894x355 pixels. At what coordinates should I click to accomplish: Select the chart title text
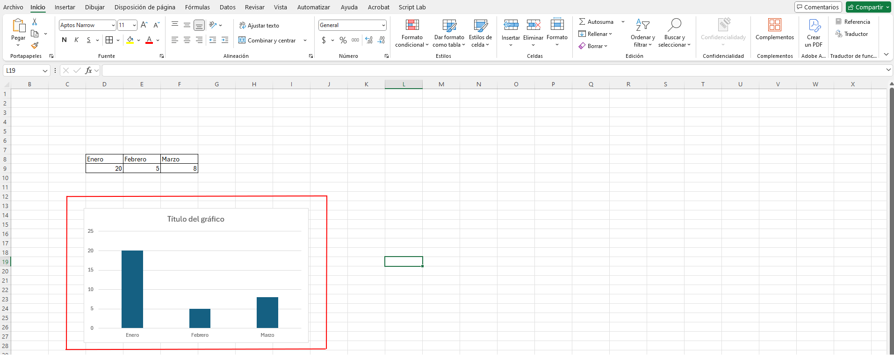coord(195,219)
